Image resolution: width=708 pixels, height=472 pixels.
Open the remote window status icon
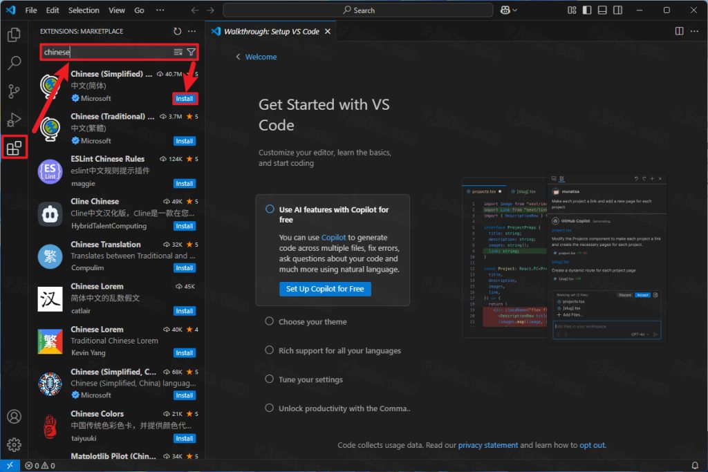point(10,465)
